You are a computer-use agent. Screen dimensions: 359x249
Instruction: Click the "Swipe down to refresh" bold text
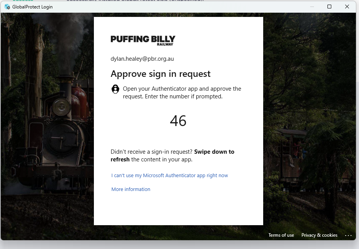click(214, 152)
